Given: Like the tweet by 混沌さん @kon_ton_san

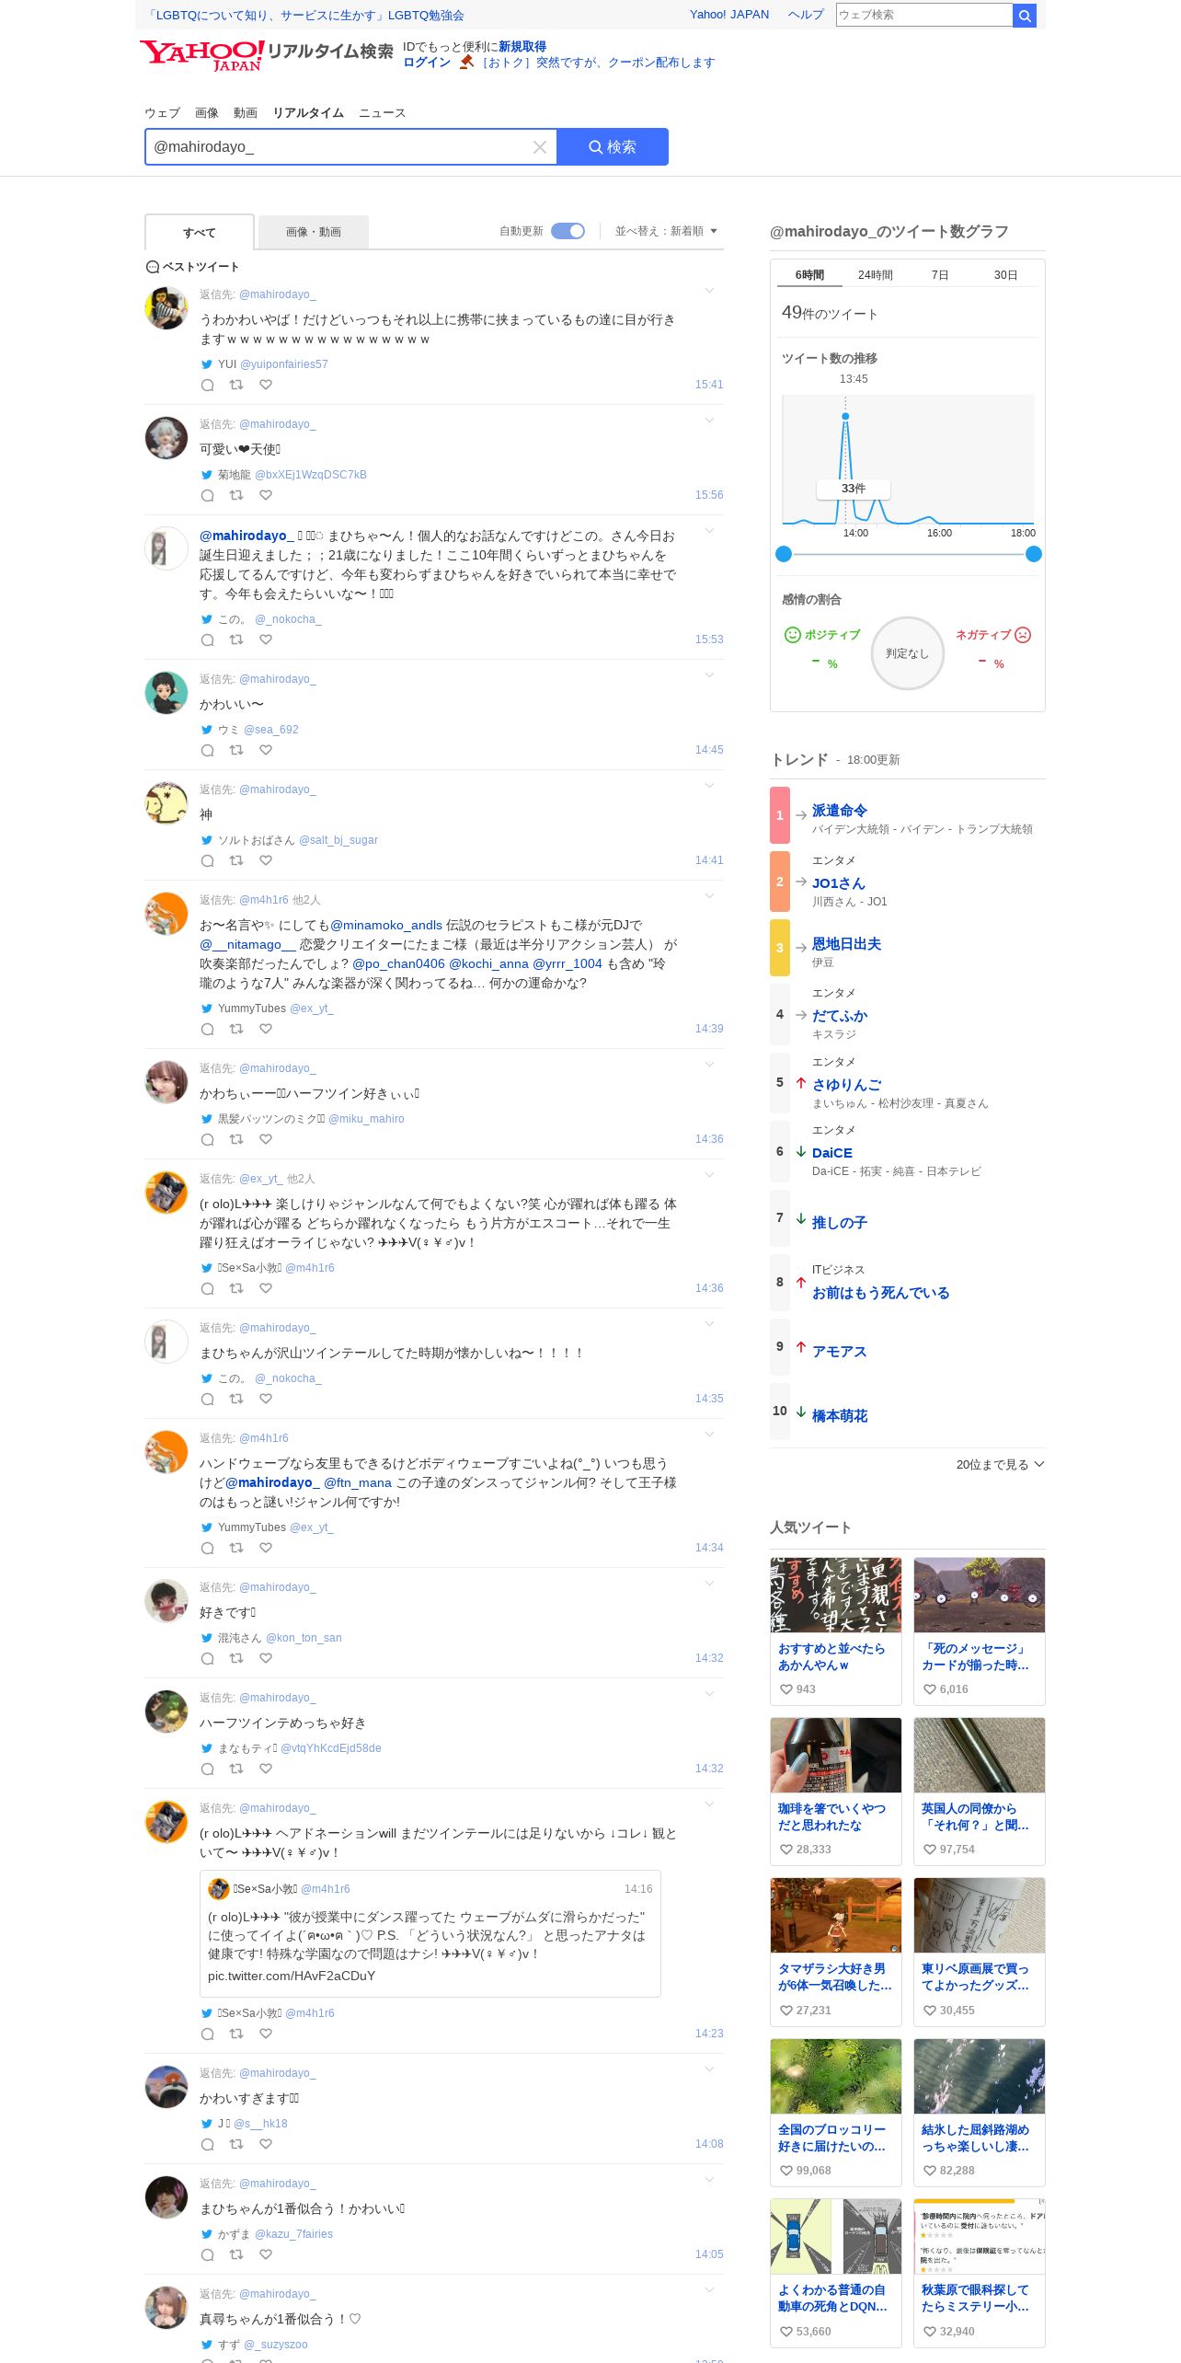Looking at the screenshot, I should click(x=266, y=1658).
